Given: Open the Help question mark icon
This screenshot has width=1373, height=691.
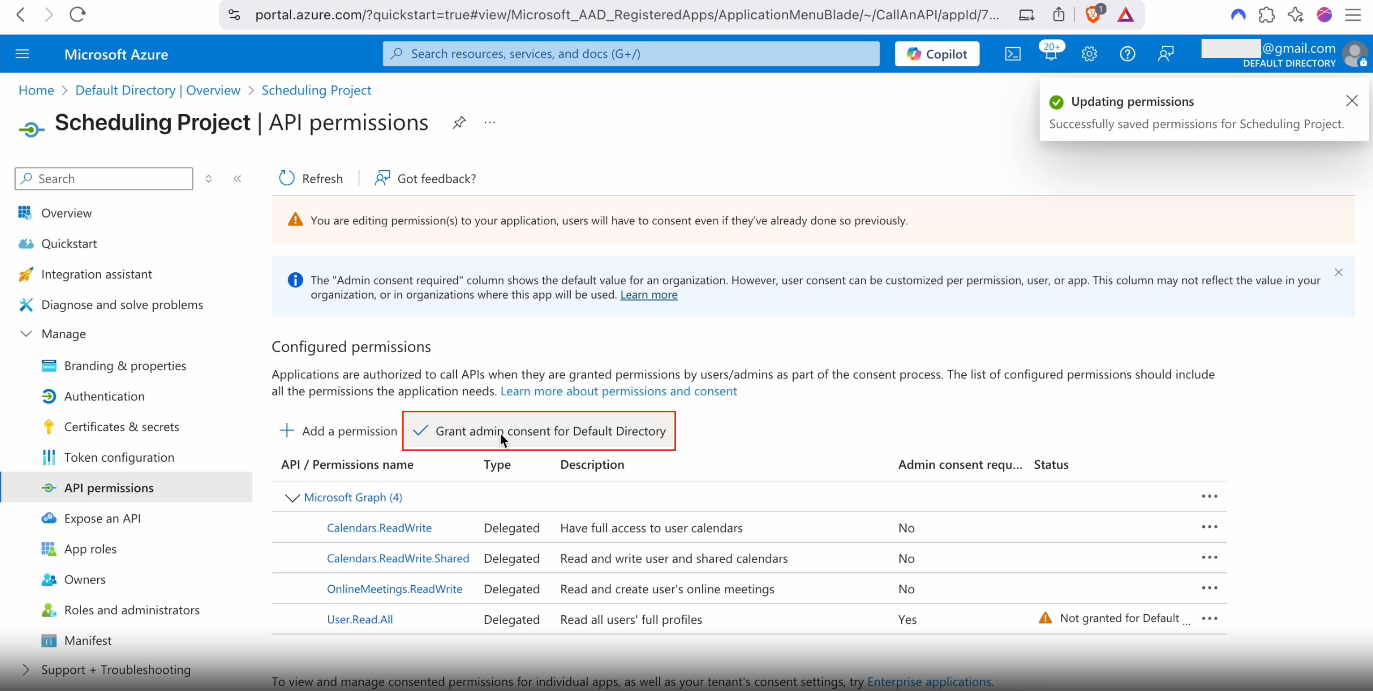Looking at the screenshot, I should point(1127,54).
